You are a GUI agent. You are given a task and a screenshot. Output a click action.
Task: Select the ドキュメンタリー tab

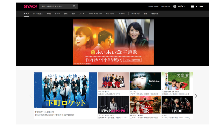point(95,14)
